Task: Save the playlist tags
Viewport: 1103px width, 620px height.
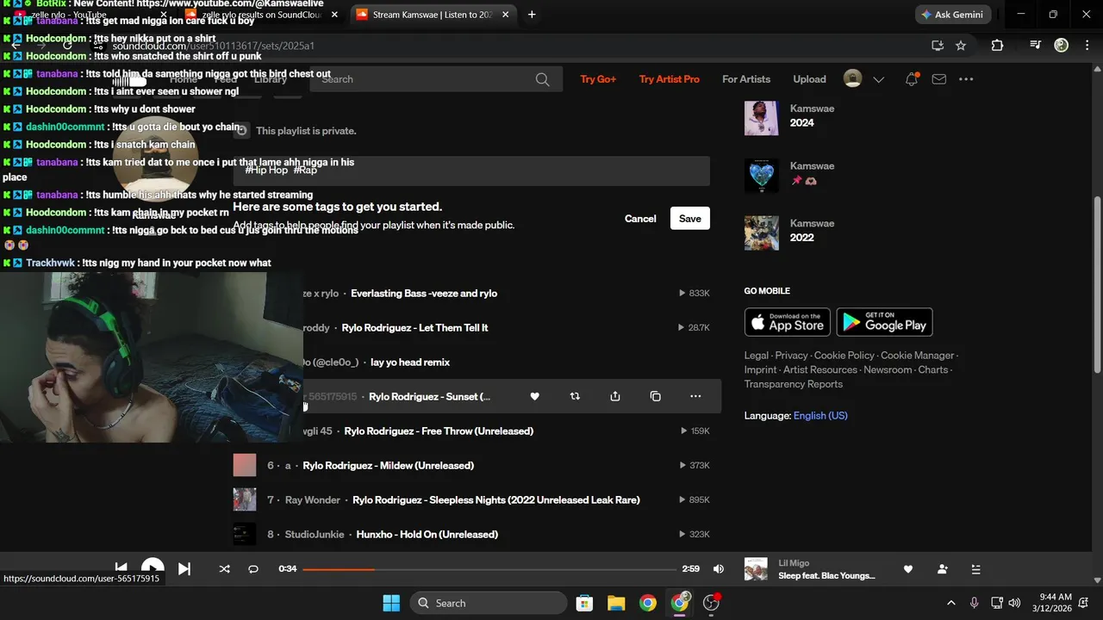Action: [x=690, y=218]
